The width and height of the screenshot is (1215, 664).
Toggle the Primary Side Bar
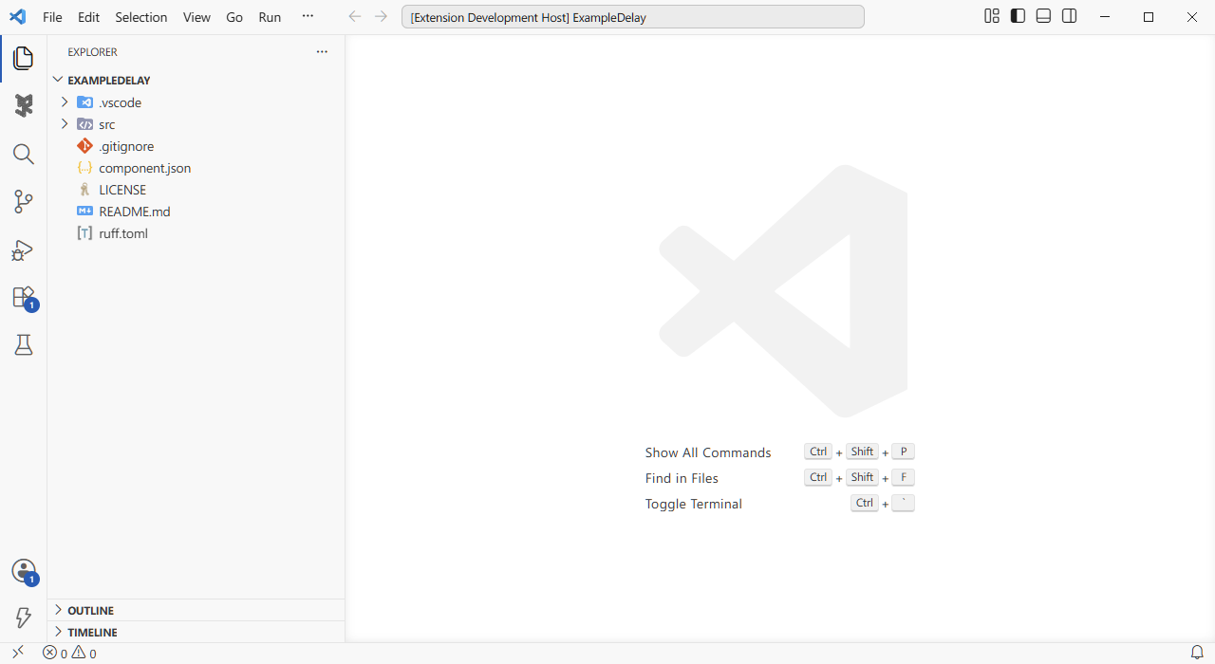1018,16
